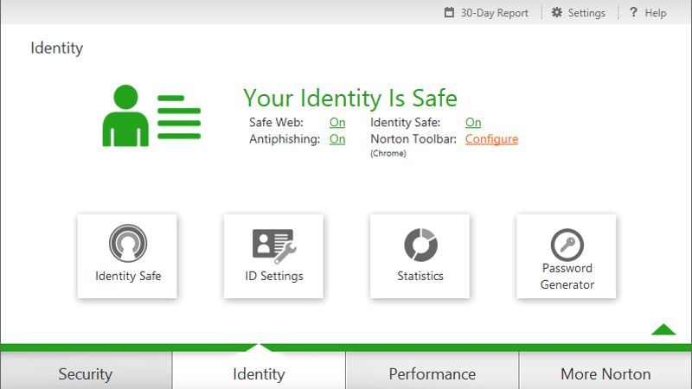Click the Help question mark icon
Image resolution: width=692 pixels, height=389 pixels.
pyautogui.click(x=633, y=12)
